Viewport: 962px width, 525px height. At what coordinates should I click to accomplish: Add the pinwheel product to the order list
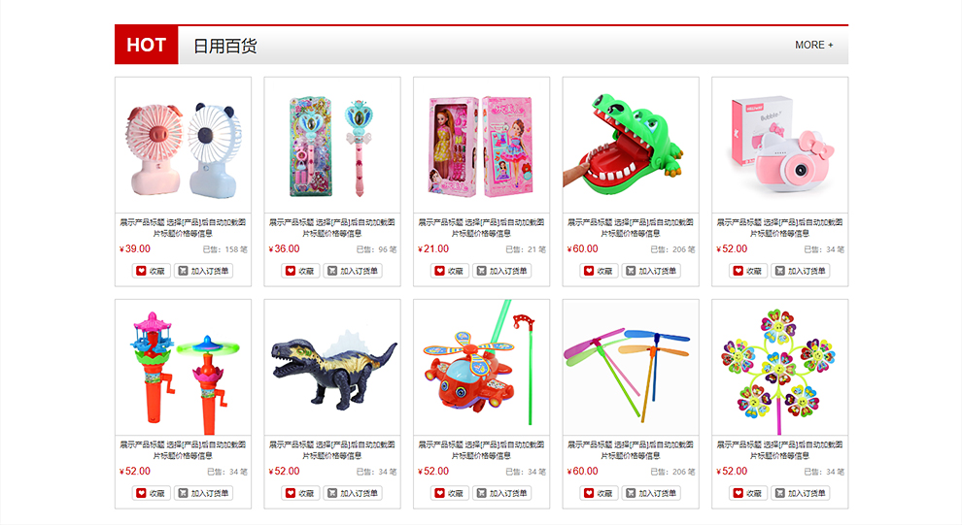[800, 493]
